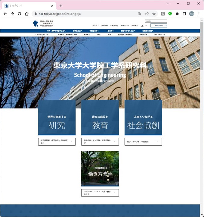Select 在学生の方へ in blue bar

[x=78, y=31]
